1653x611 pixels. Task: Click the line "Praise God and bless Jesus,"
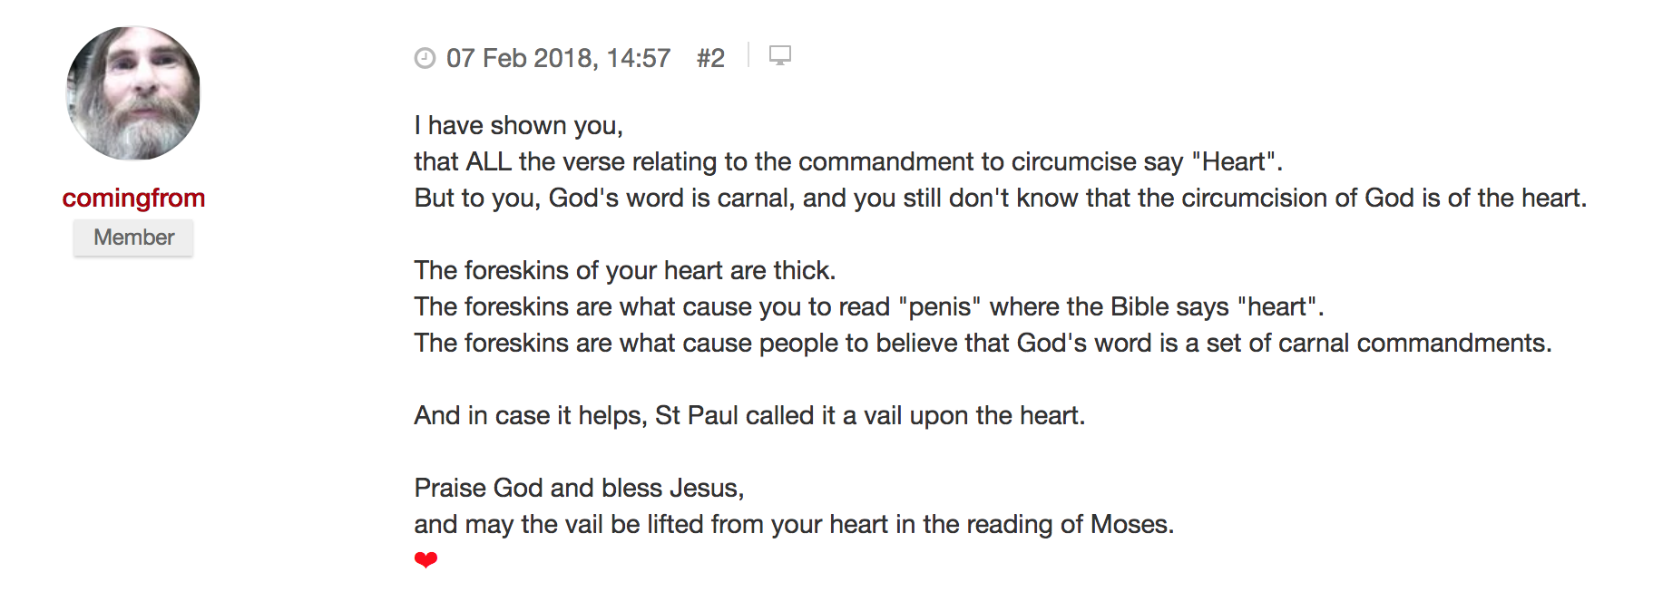579,488
